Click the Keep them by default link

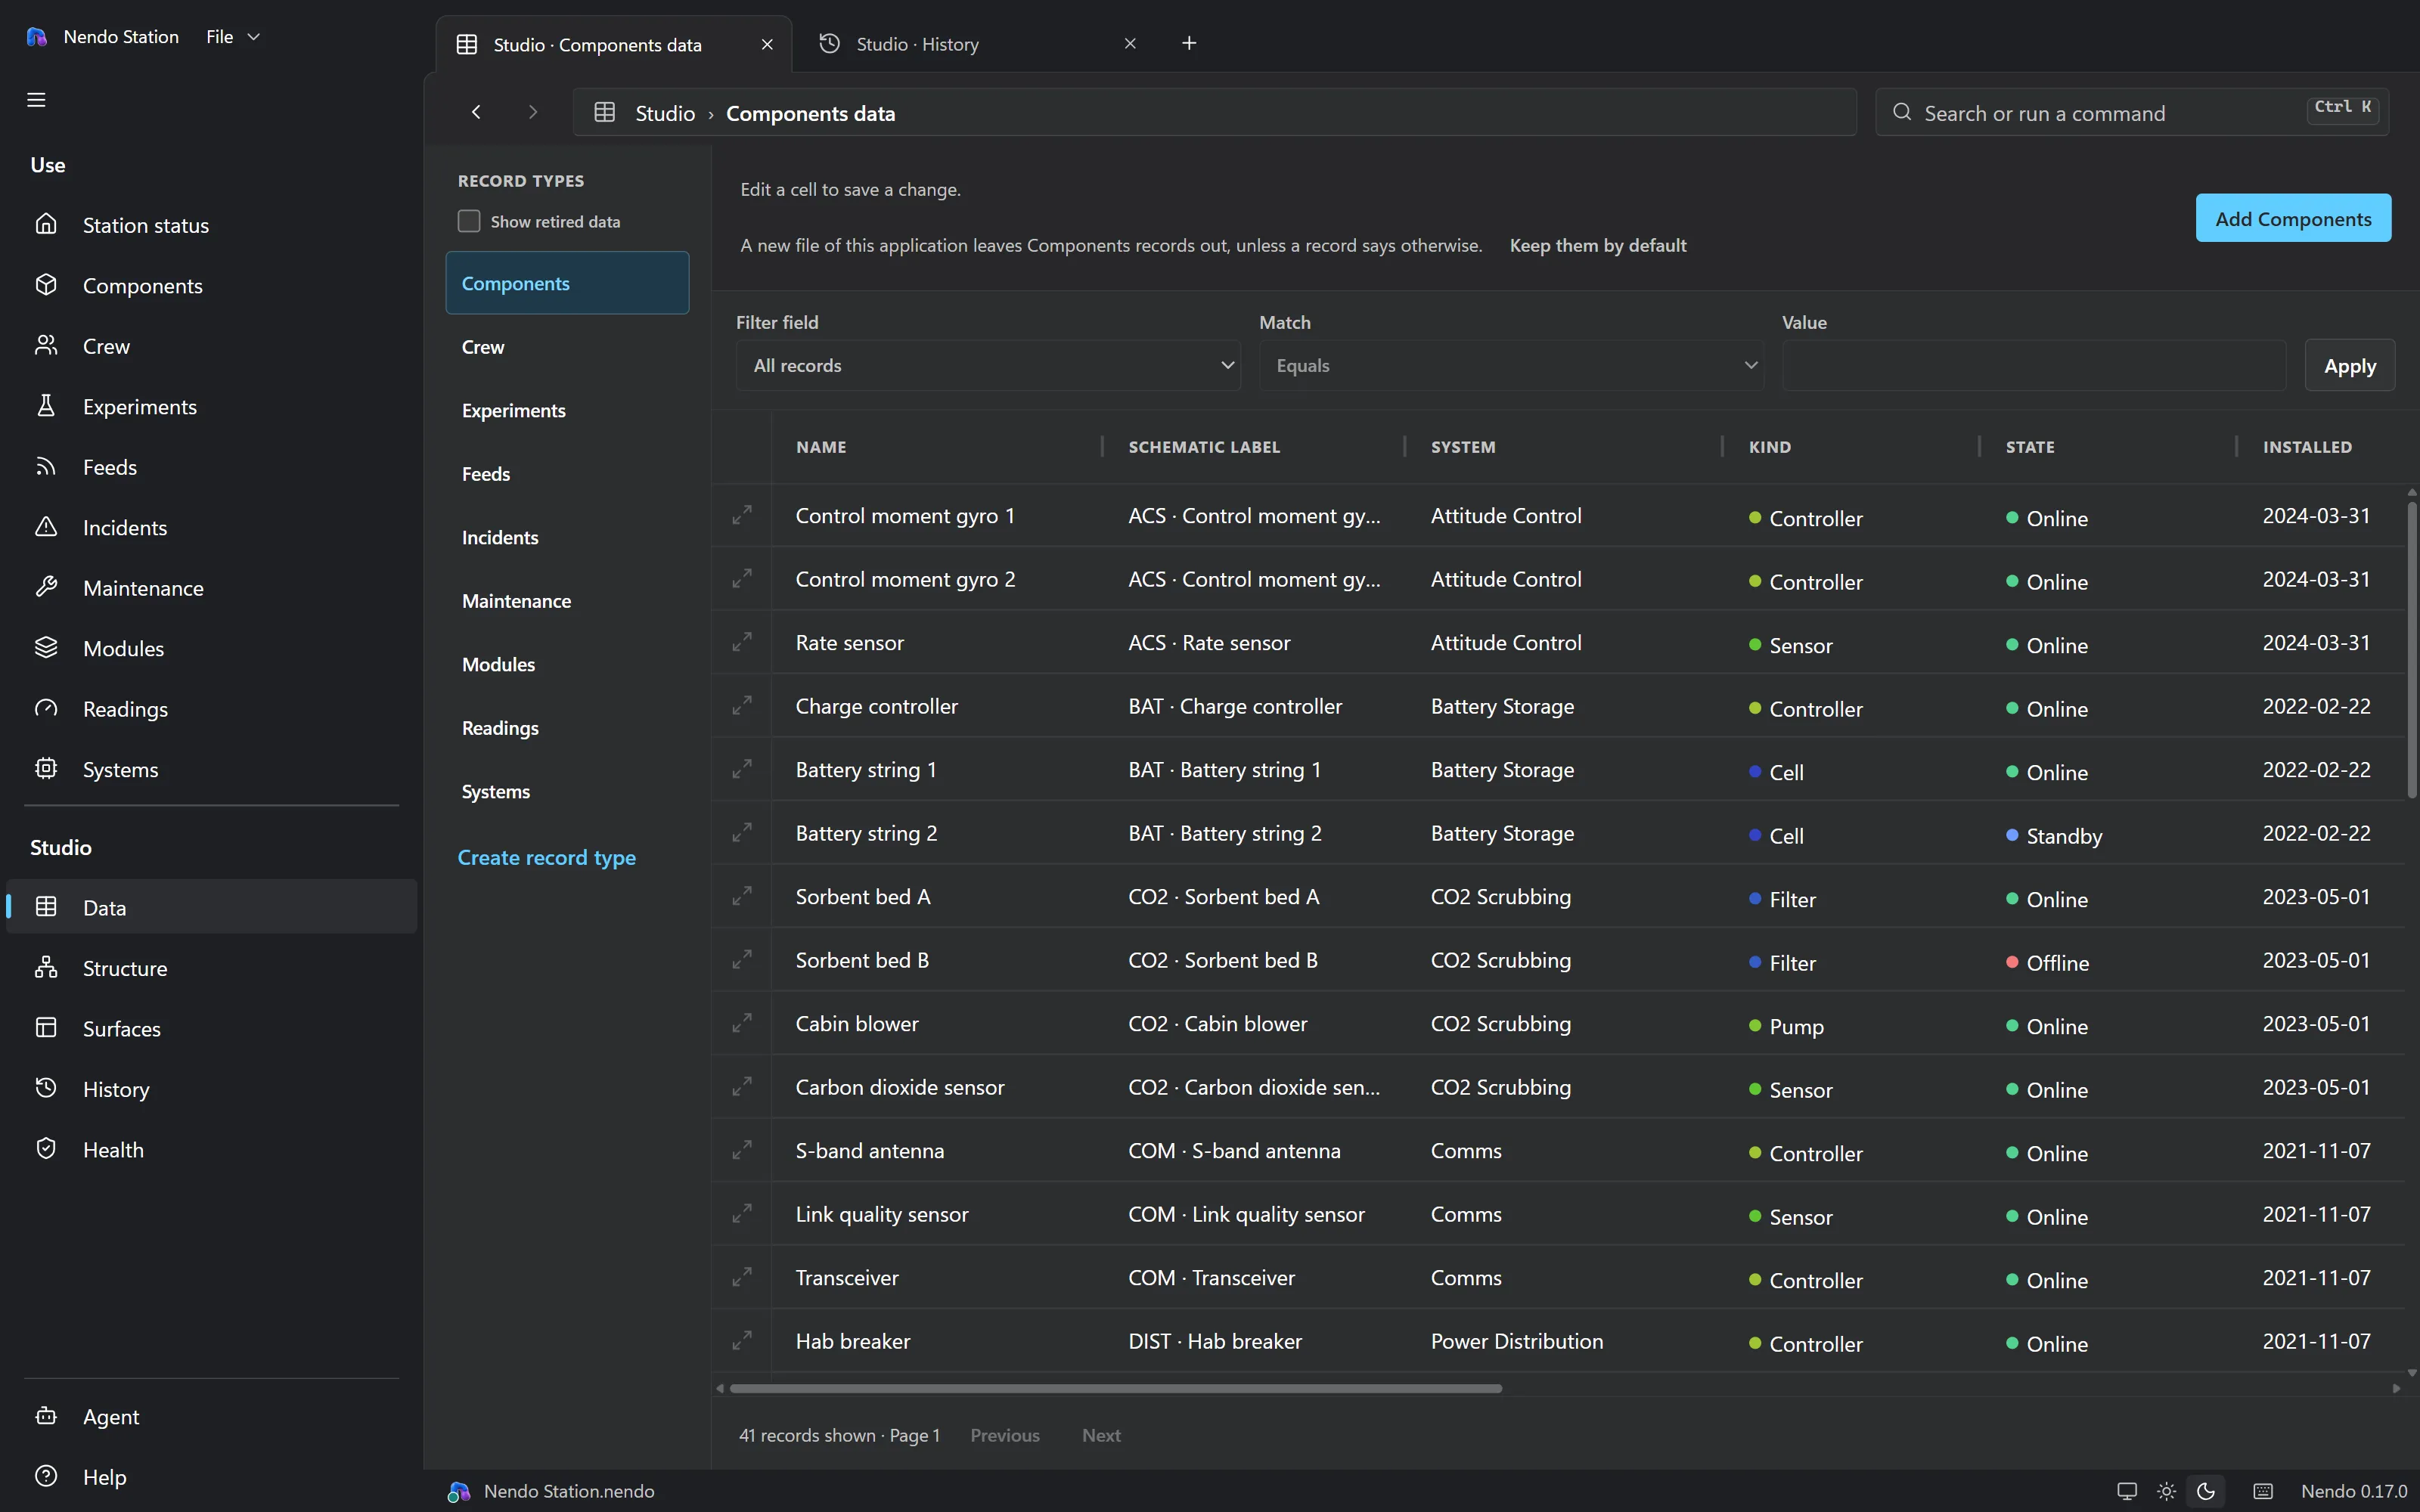point(1597,245)
